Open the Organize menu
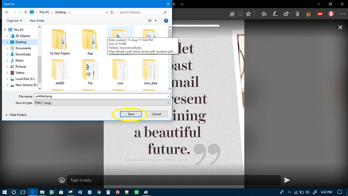Viewport: 348px width, 196px height. [x=14, y=21]
